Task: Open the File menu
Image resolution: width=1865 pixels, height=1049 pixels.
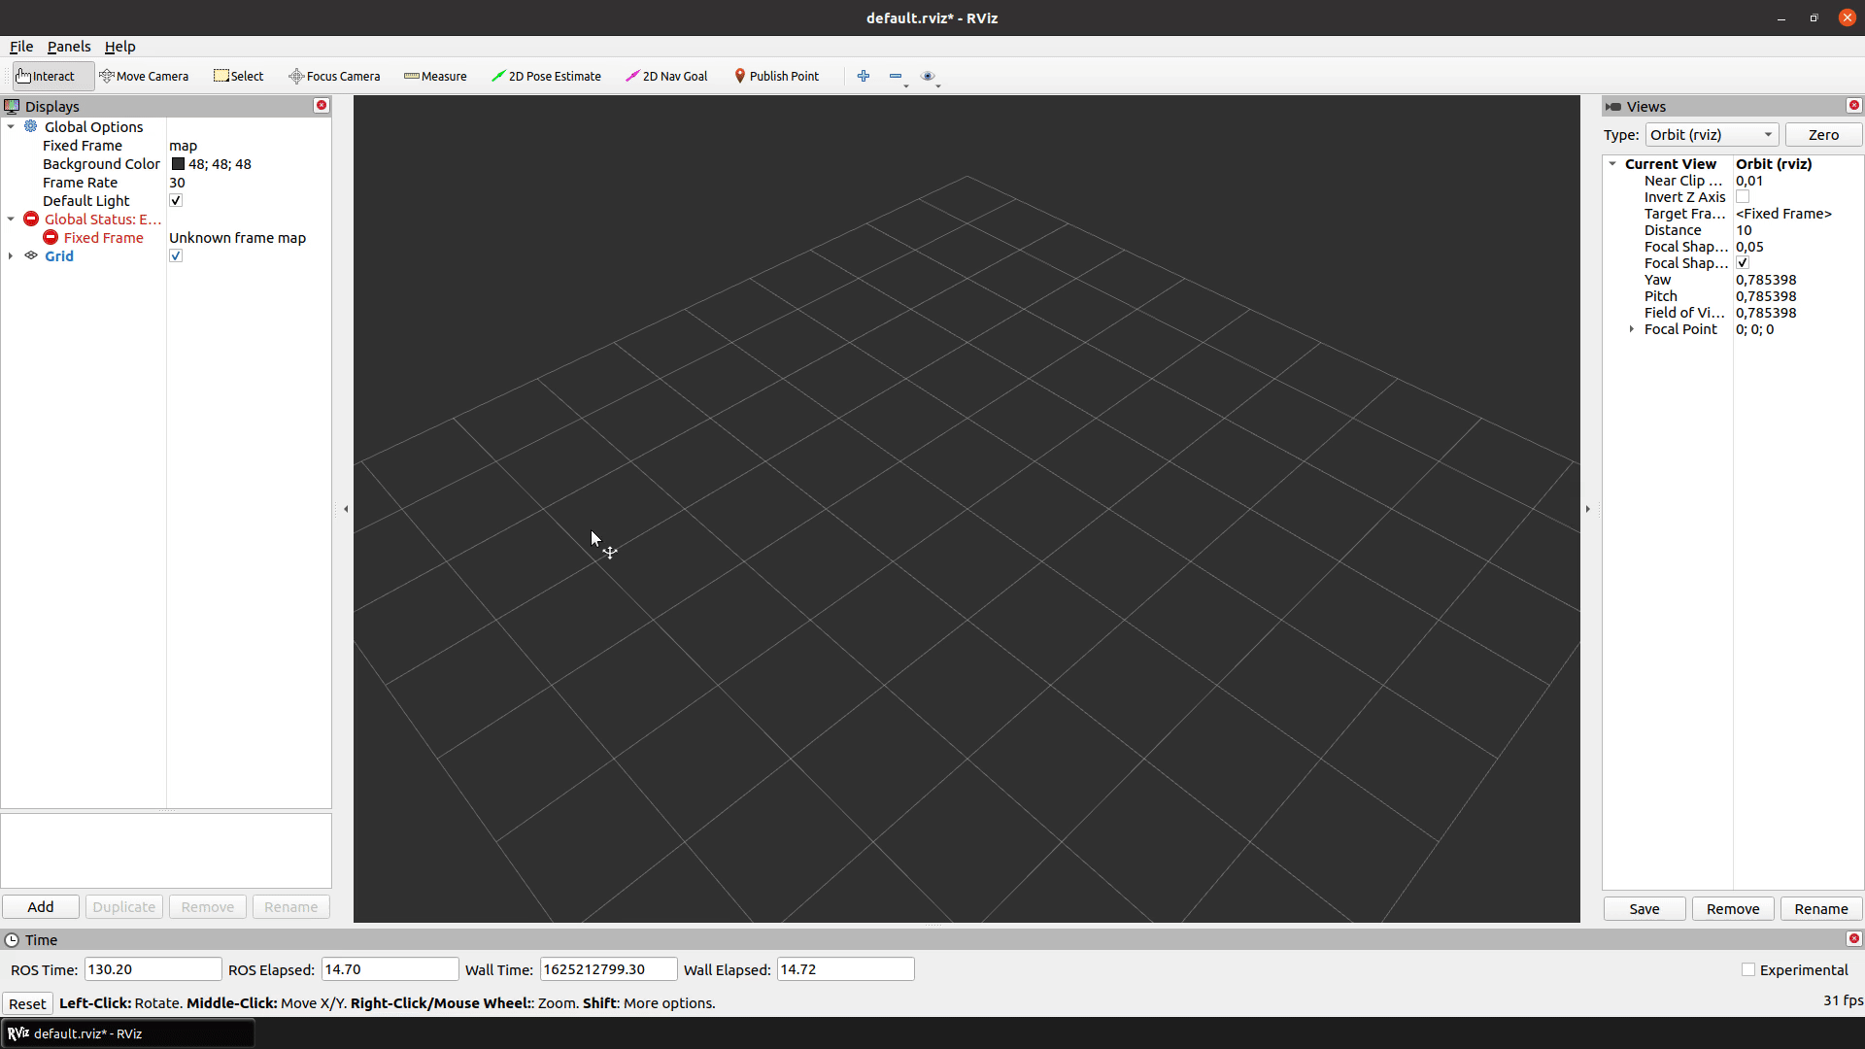Action: (21, 46)
